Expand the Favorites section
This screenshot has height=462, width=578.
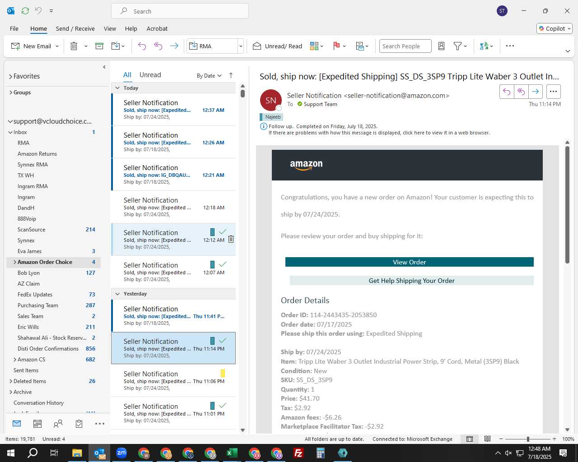[x=10, y=77]
